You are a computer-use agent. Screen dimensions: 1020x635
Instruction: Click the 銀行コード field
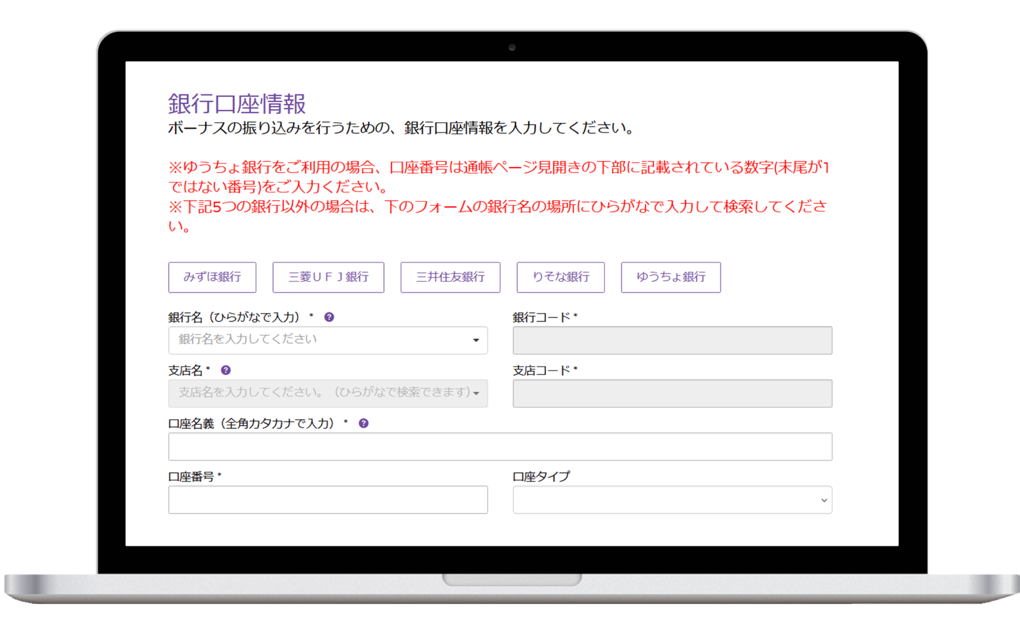point(672,341)
